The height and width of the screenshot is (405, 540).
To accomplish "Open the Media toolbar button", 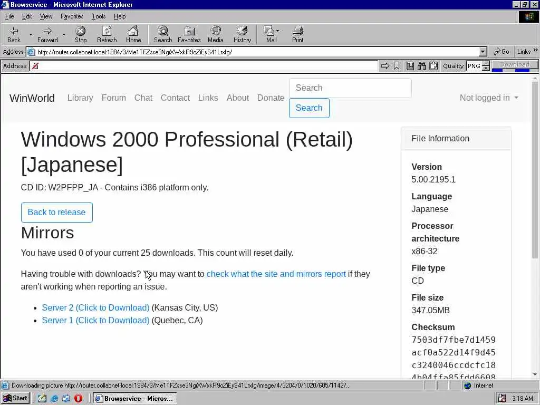I will (x=216, y=34).
